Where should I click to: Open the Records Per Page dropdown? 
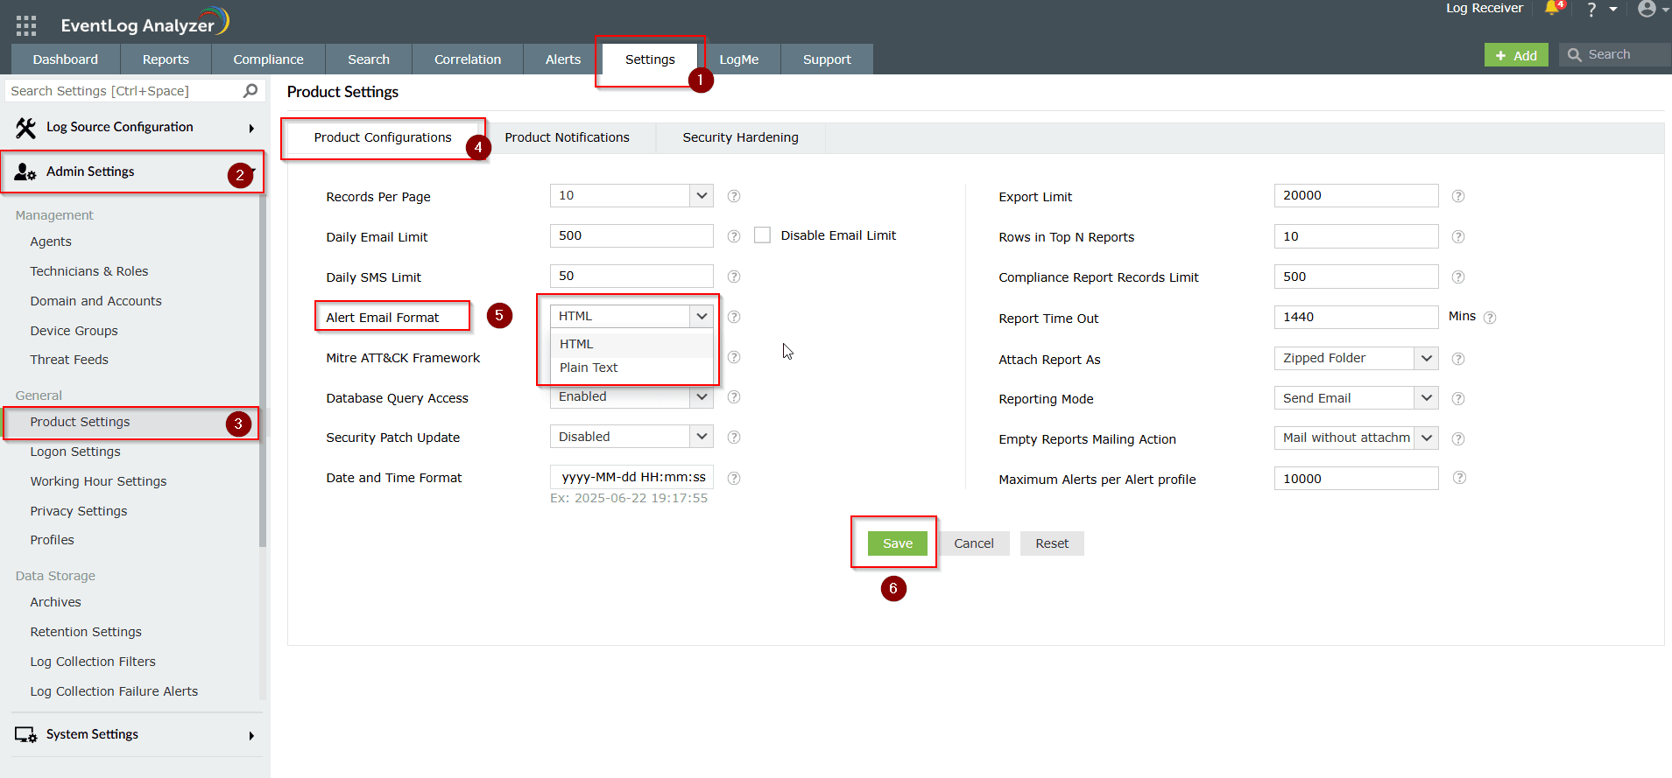[x=631, y=196]
